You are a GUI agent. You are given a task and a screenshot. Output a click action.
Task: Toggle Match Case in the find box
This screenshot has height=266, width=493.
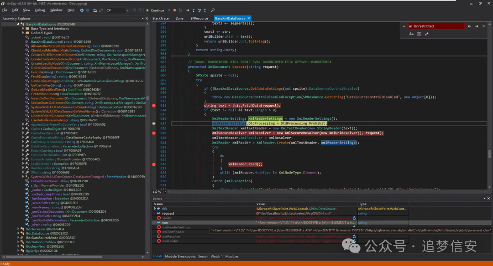[x=411, y=34]
